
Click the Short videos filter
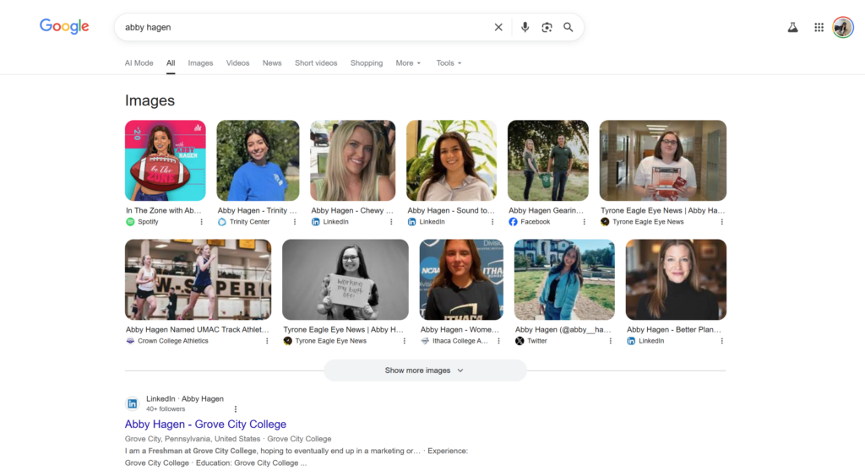(x=316, y=63)
